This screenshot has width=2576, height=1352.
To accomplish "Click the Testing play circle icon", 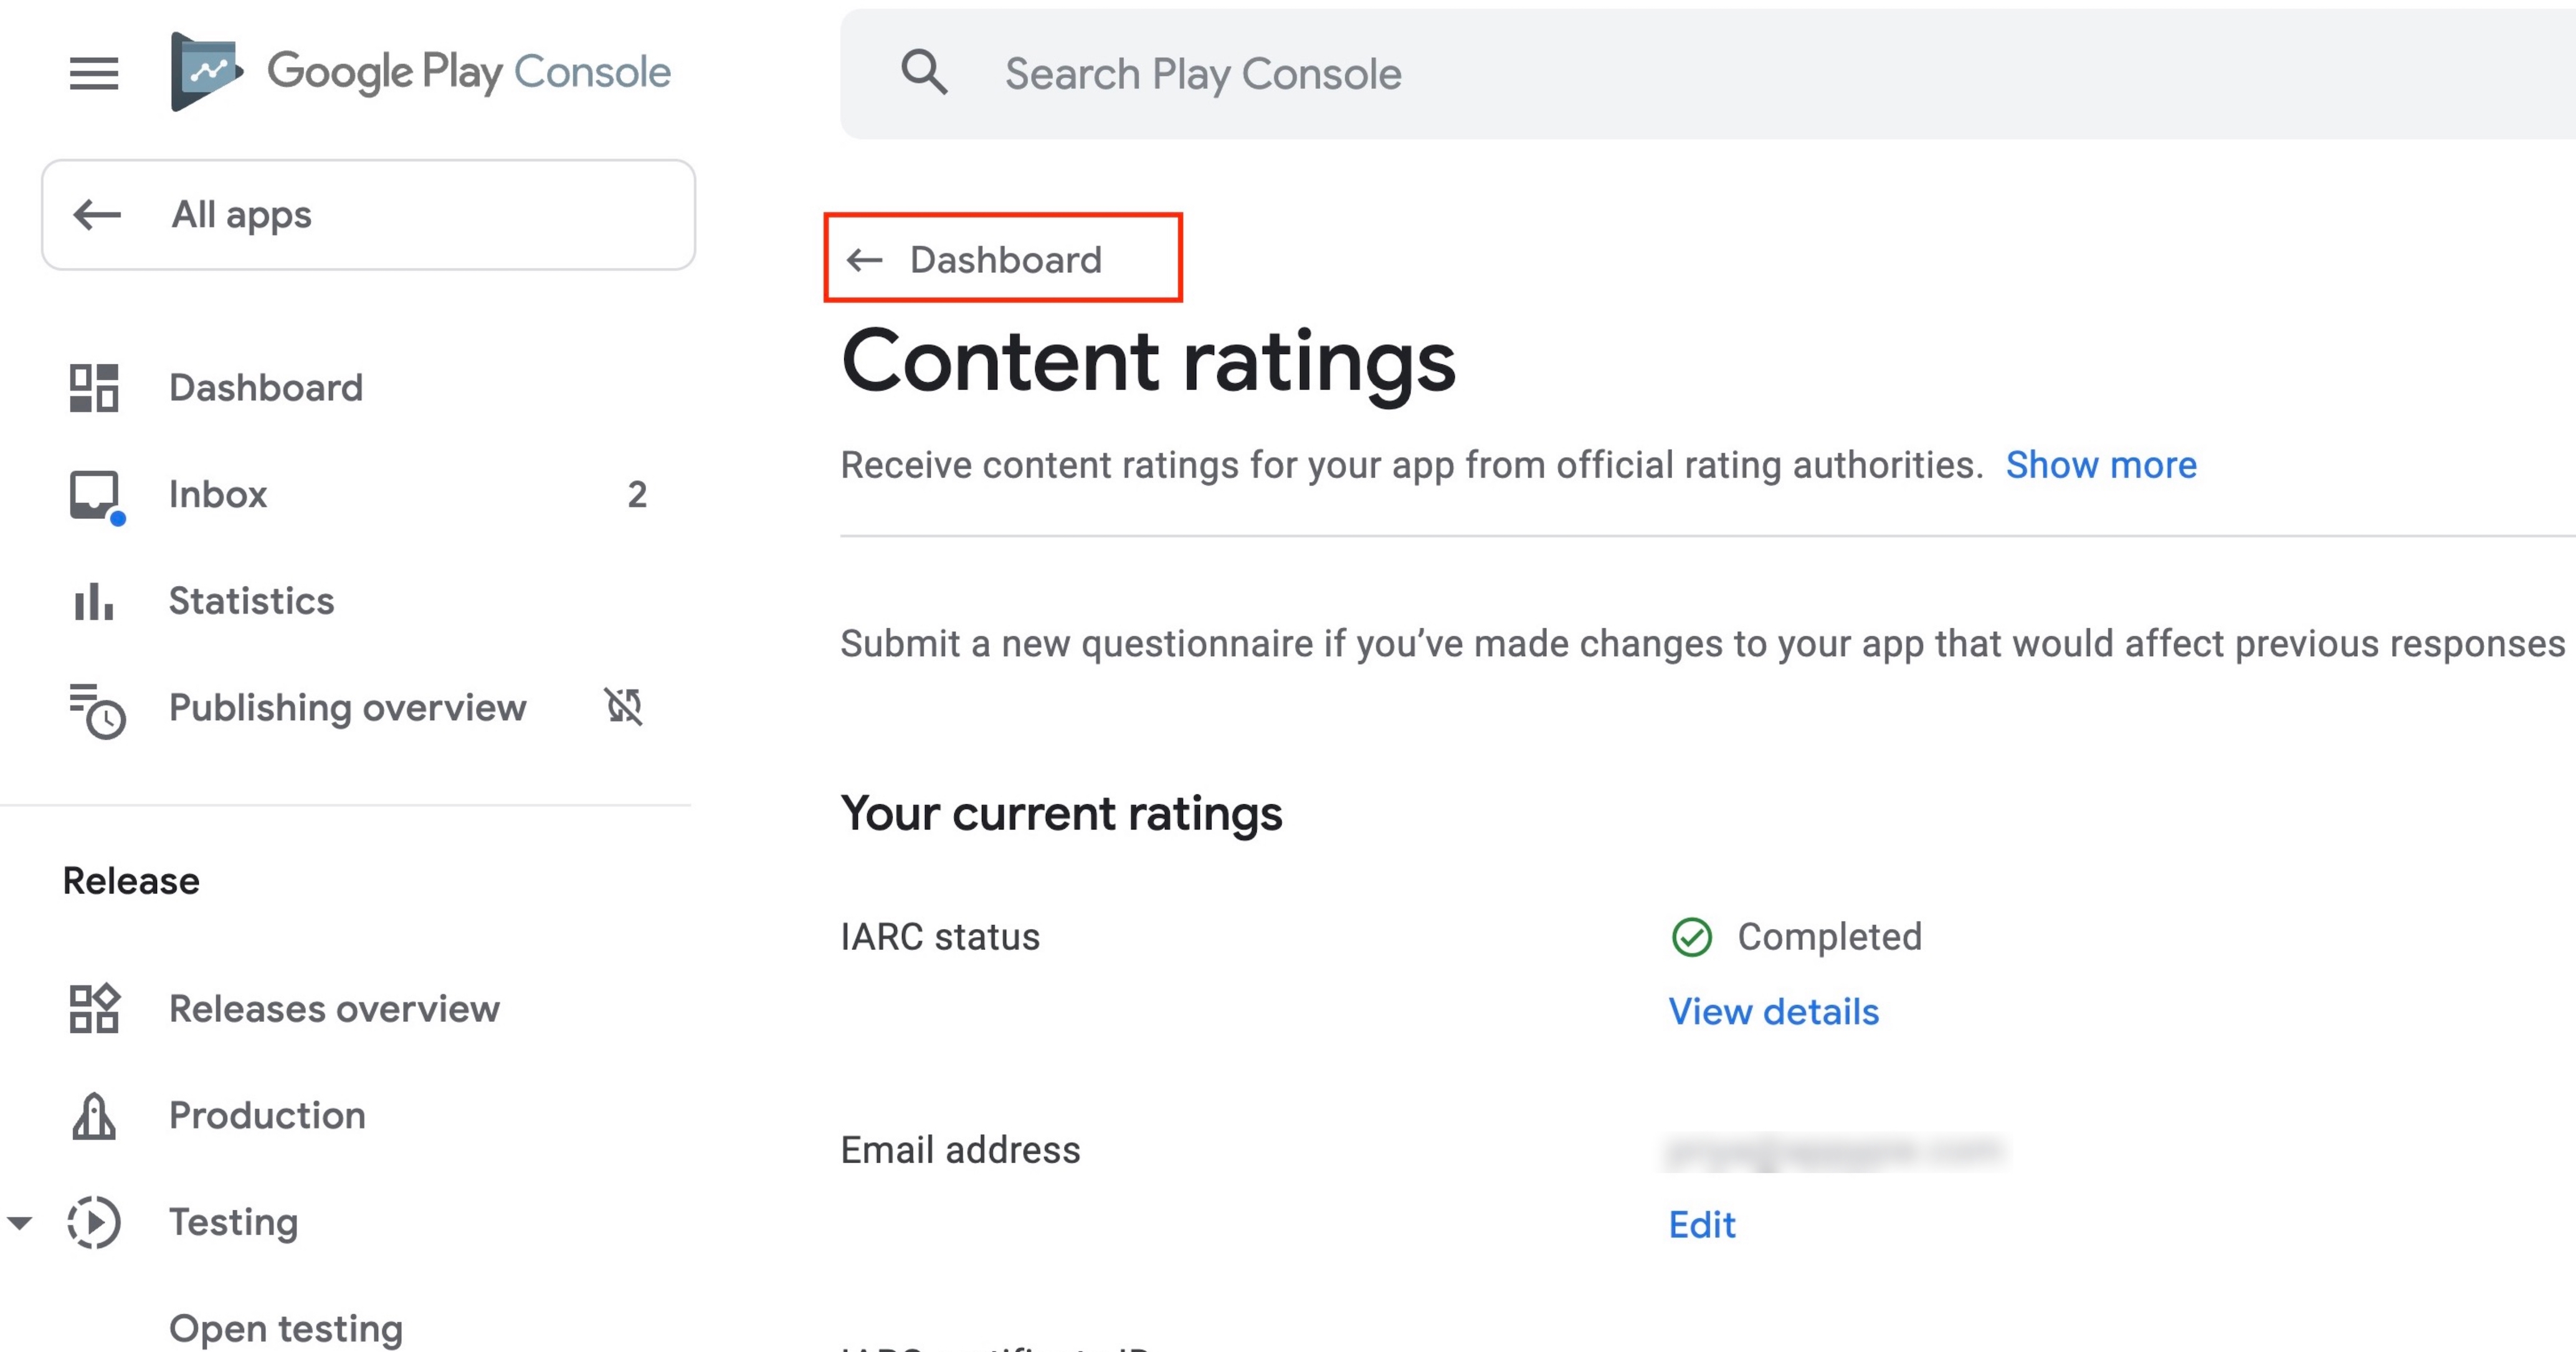I will (94, 1222).
